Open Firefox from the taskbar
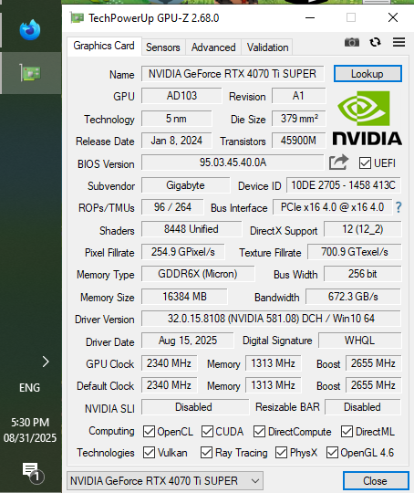Image resolution: width=414 pixels, height=493 pixels. 30,30
